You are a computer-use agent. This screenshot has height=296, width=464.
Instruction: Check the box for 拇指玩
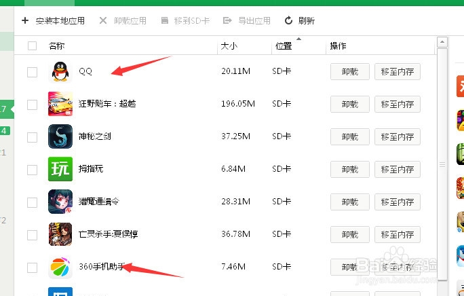(33, 170)
